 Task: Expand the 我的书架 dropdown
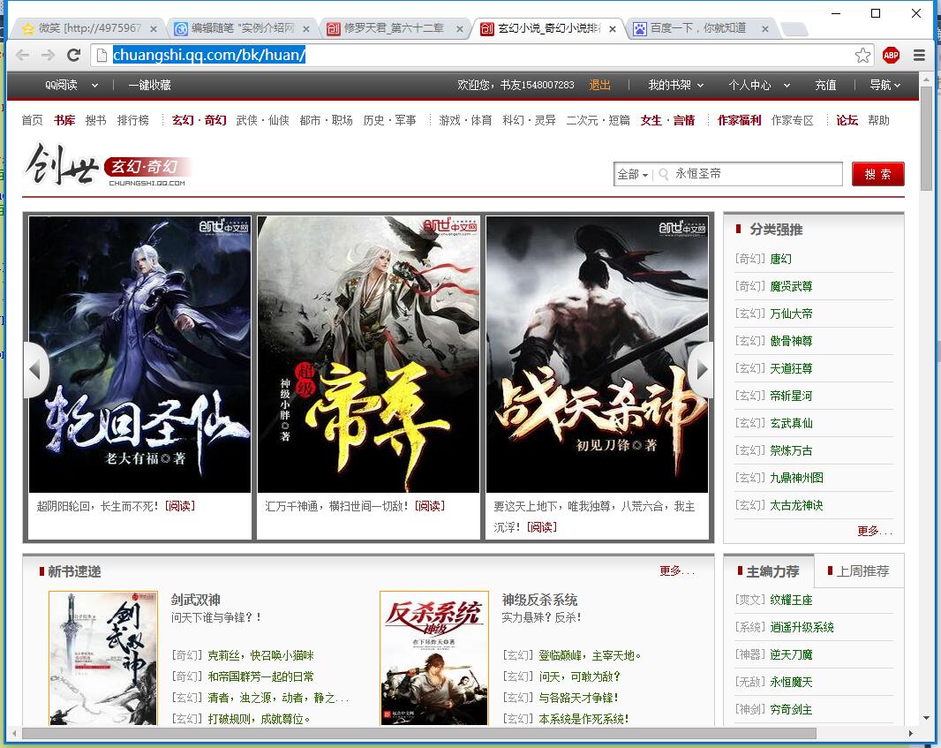click(x=675, y=86)
